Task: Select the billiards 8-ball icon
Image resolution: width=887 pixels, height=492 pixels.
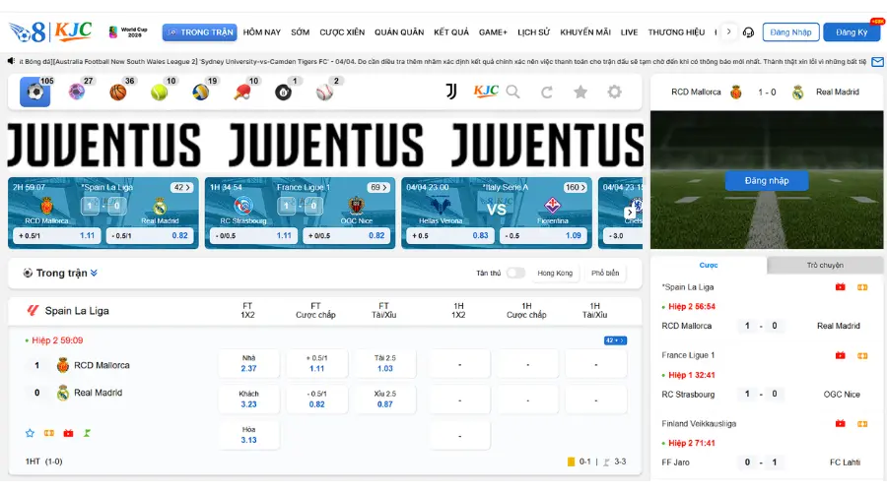Action: point(283,92)
